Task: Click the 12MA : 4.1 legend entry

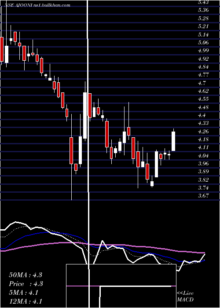Action: [x=26, y=301]
